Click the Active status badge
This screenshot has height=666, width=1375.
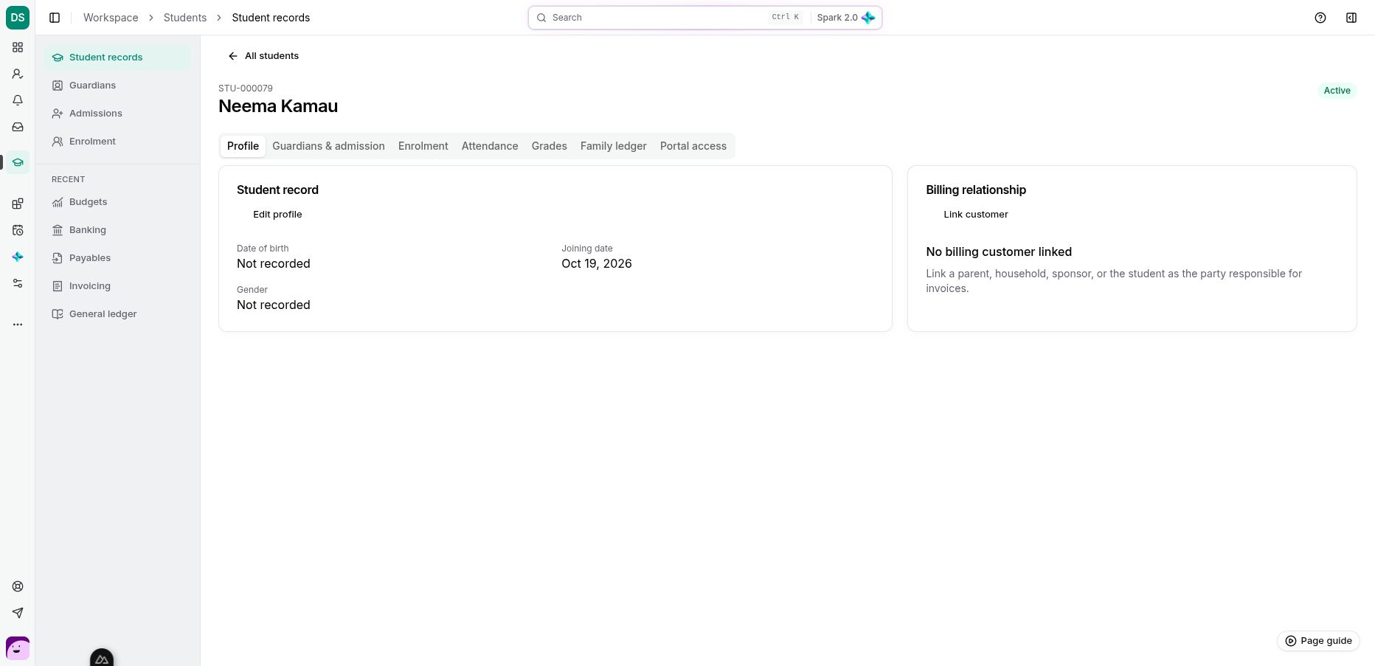coord(1337,91)
